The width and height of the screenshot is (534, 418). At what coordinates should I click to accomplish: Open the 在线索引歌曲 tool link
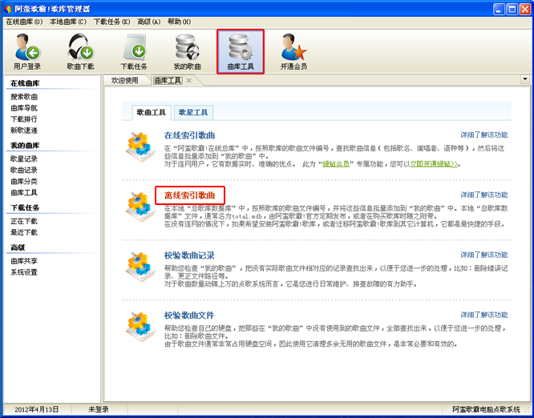click(x=189, y=135)
